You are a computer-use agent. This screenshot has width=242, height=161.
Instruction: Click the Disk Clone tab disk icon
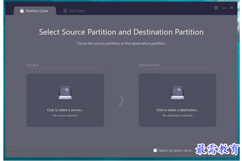coord(65,11)
